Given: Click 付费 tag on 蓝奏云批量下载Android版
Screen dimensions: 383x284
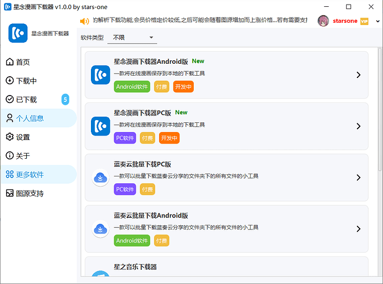Looking at the screenshot, I should pyautogui.click(x=161, y=241).
